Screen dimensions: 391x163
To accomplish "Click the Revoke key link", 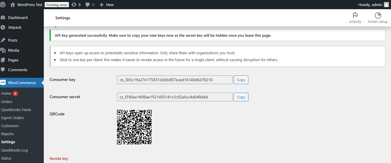I will [59, 158].
